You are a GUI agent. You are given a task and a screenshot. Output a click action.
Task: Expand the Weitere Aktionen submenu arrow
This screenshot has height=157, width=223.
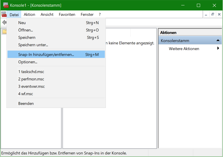(x=218, y=49)
